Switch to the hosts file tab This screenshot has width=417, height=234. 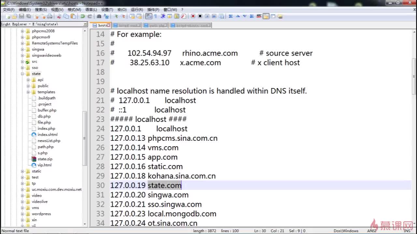pyautogui.click(x=101, y=25)
